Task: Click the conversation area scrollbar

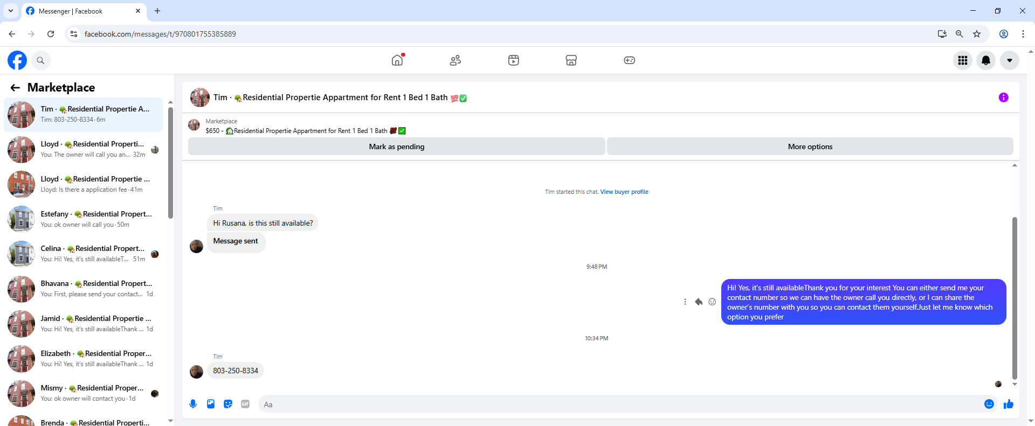Action: (x=1015, y=298)
